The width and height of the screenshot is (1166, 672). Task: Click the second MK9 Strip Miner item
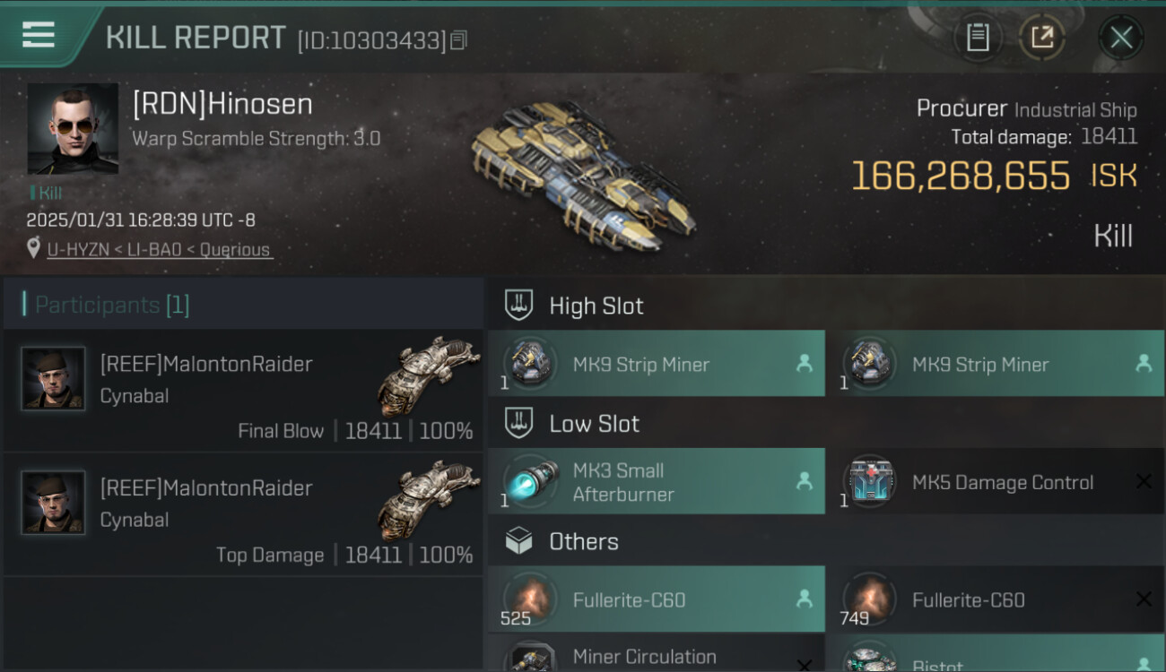tap(995, 364)
